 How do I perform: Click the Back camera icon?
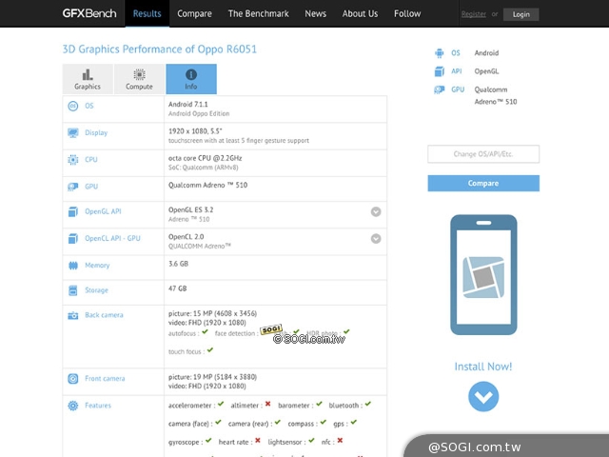click(73, 315)
